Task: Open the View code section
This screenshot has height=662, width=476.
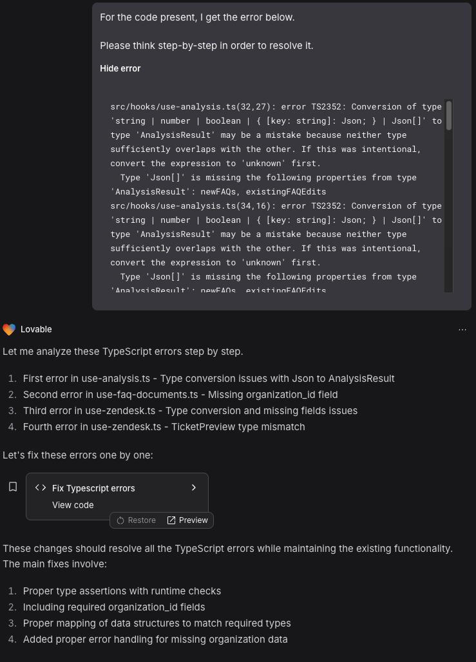Action: pyautogui.click(x=73, y=505)
